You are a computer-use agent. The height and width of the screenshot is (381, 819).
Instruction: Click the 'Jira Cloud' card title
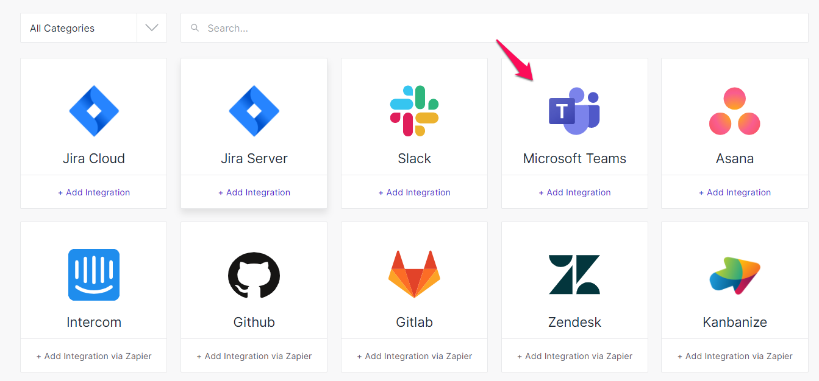(x=94, y=159)
